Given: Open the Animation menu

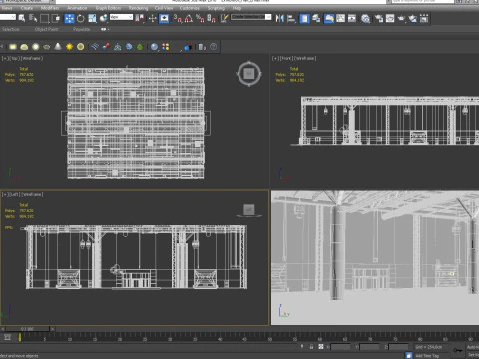Looking at the screenshot, I should point(77,8).
